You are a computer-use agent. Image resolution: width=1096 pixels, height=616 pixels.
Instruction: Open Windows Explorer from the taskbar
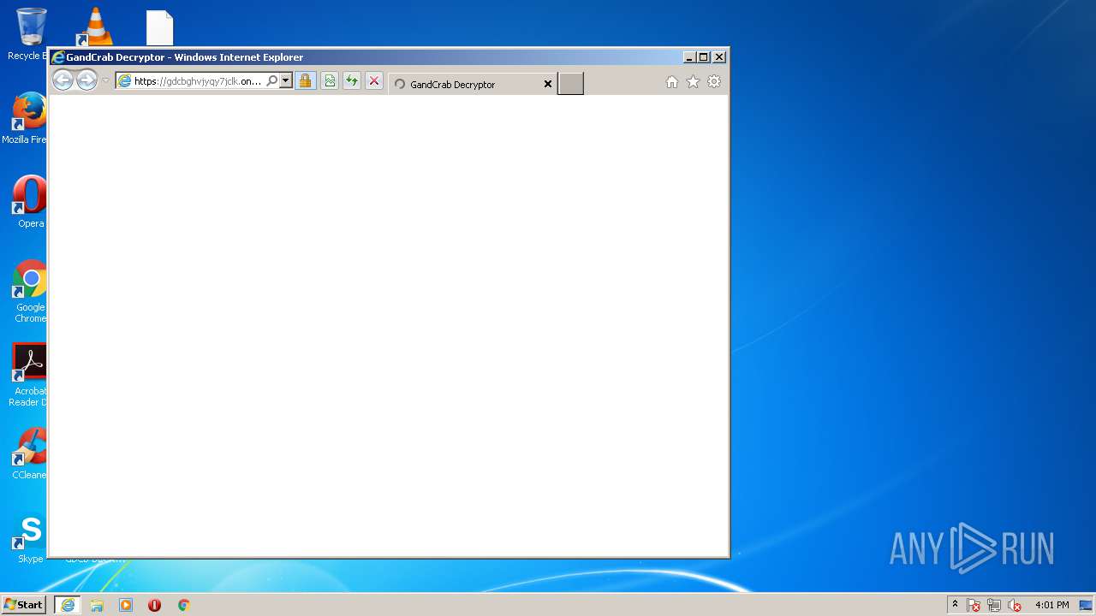point(97,605)
